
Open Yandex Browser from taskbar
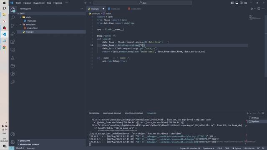[4, 21]
